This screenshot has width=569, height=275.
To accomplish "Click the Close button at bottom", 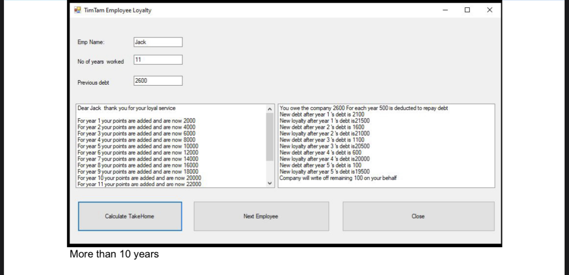I will tap(418, 216).
